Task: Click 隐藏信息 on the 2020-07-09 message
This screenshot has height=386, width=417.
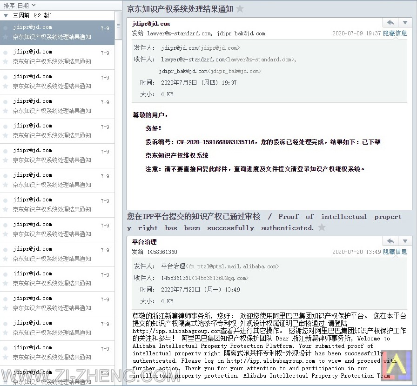Action: coord(395,33)
